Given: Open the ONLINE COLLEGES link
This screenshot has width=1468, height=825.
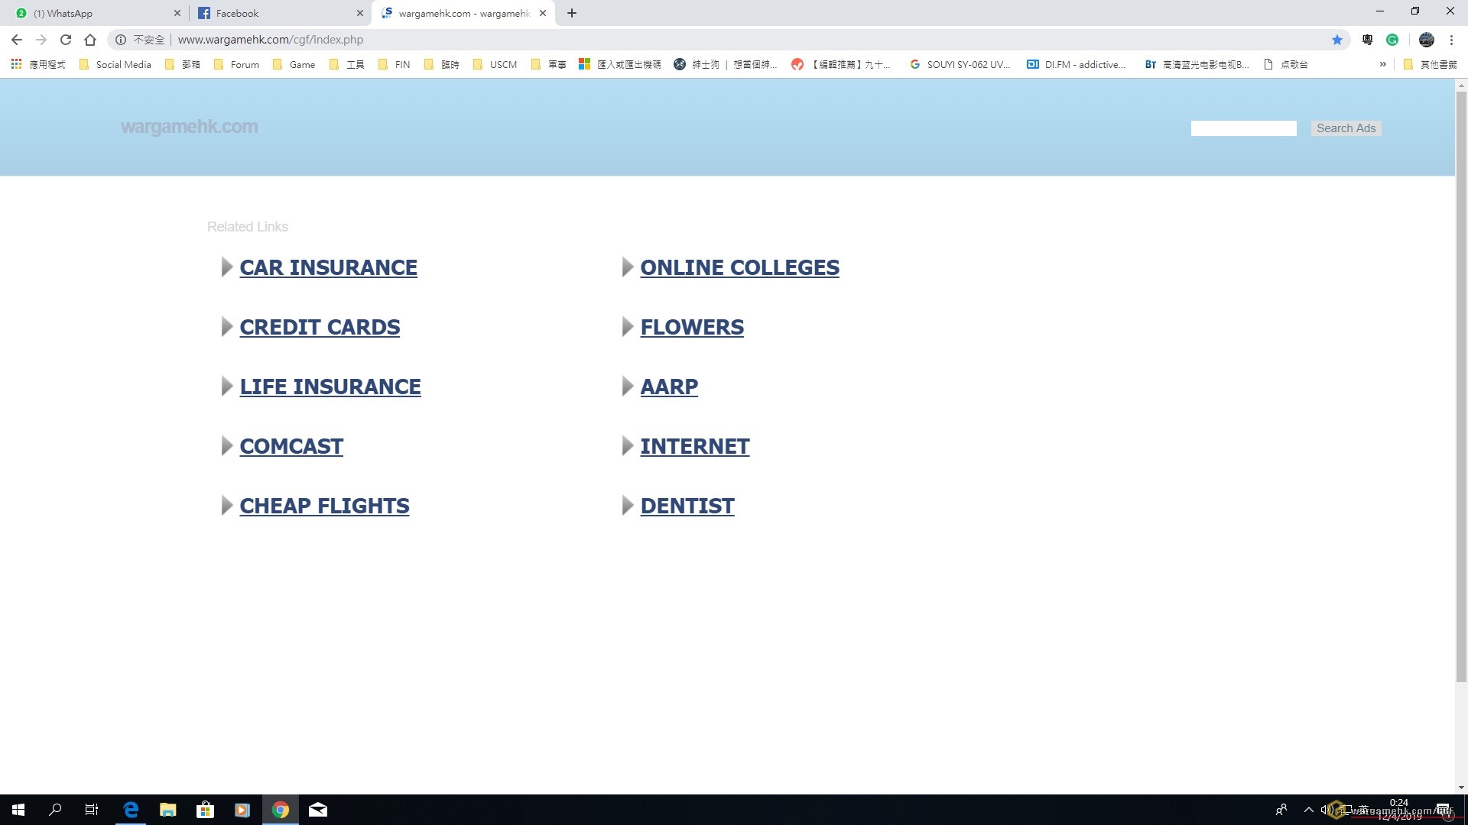Looking at the screenshot, I should click(x=739, y=267).
